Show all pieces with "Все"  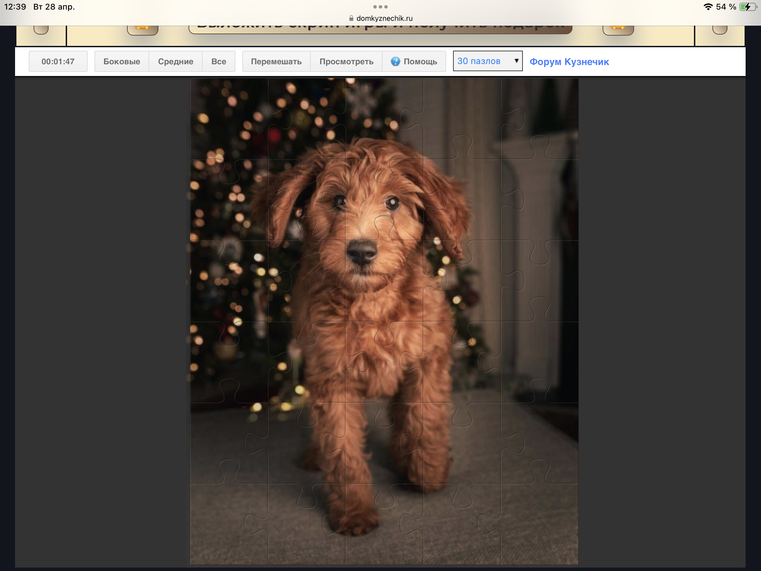point(218,62)
